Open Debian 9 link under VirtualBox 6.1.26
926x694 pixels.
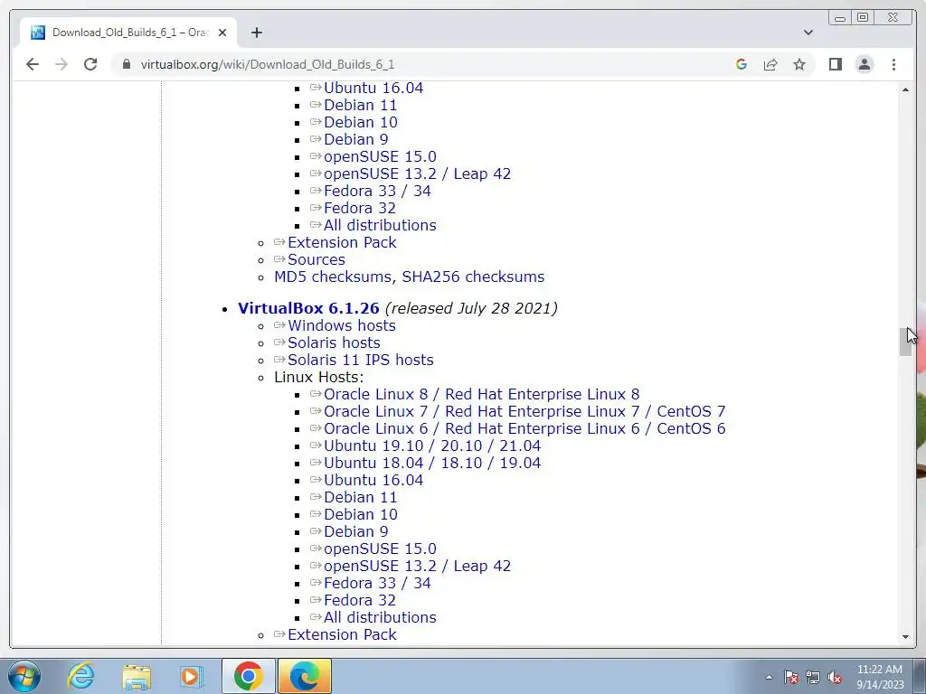click(355, 531)
